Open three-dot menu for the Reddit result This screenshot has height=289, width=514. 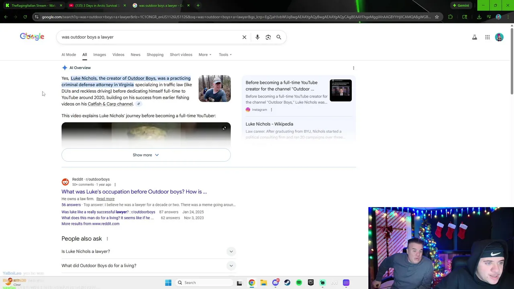point(115,185)
